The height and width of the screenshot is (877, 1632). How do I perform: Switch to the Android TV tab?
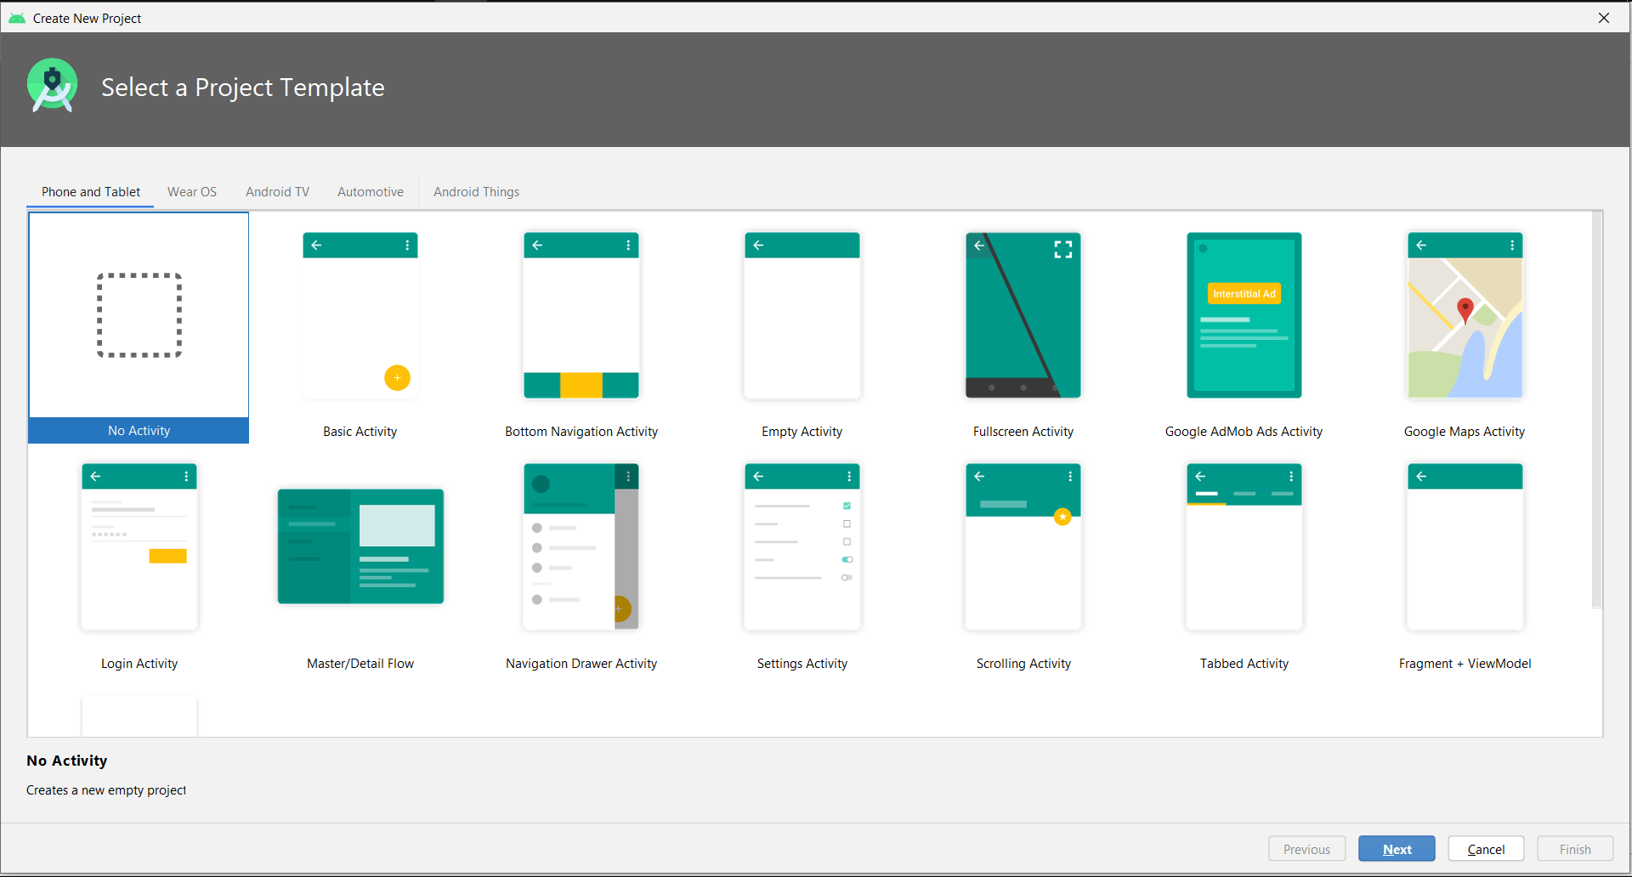(x=277, y=192)
